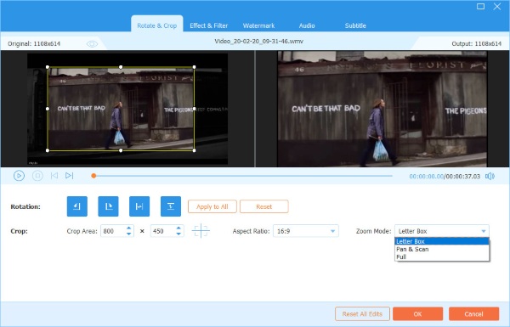Increase crop width with up stepper
The width and height of the screenshot is (510, 327).
pyautogui.click(x=129, y=228)
